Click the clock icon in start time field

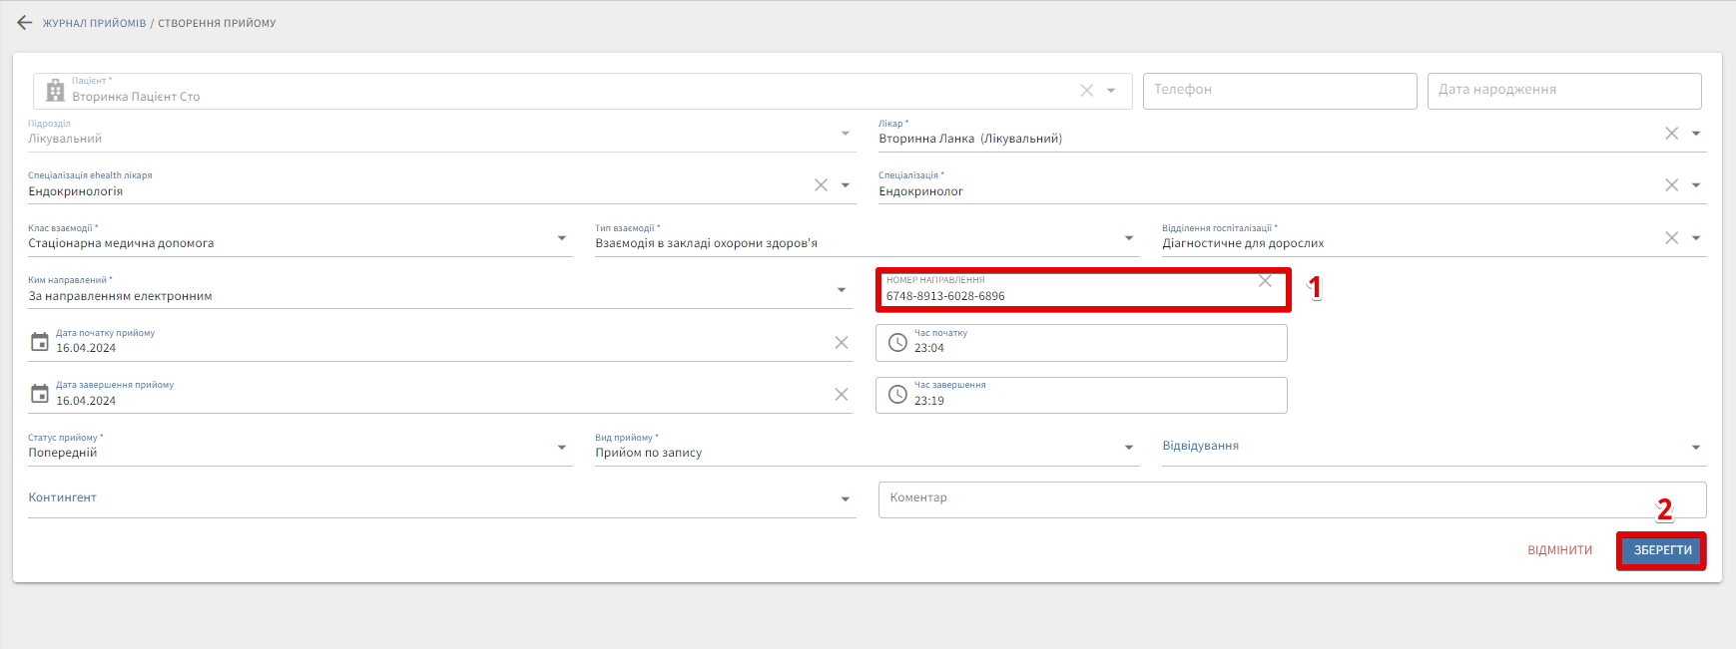pyautogui.click(x=897, y=343)
